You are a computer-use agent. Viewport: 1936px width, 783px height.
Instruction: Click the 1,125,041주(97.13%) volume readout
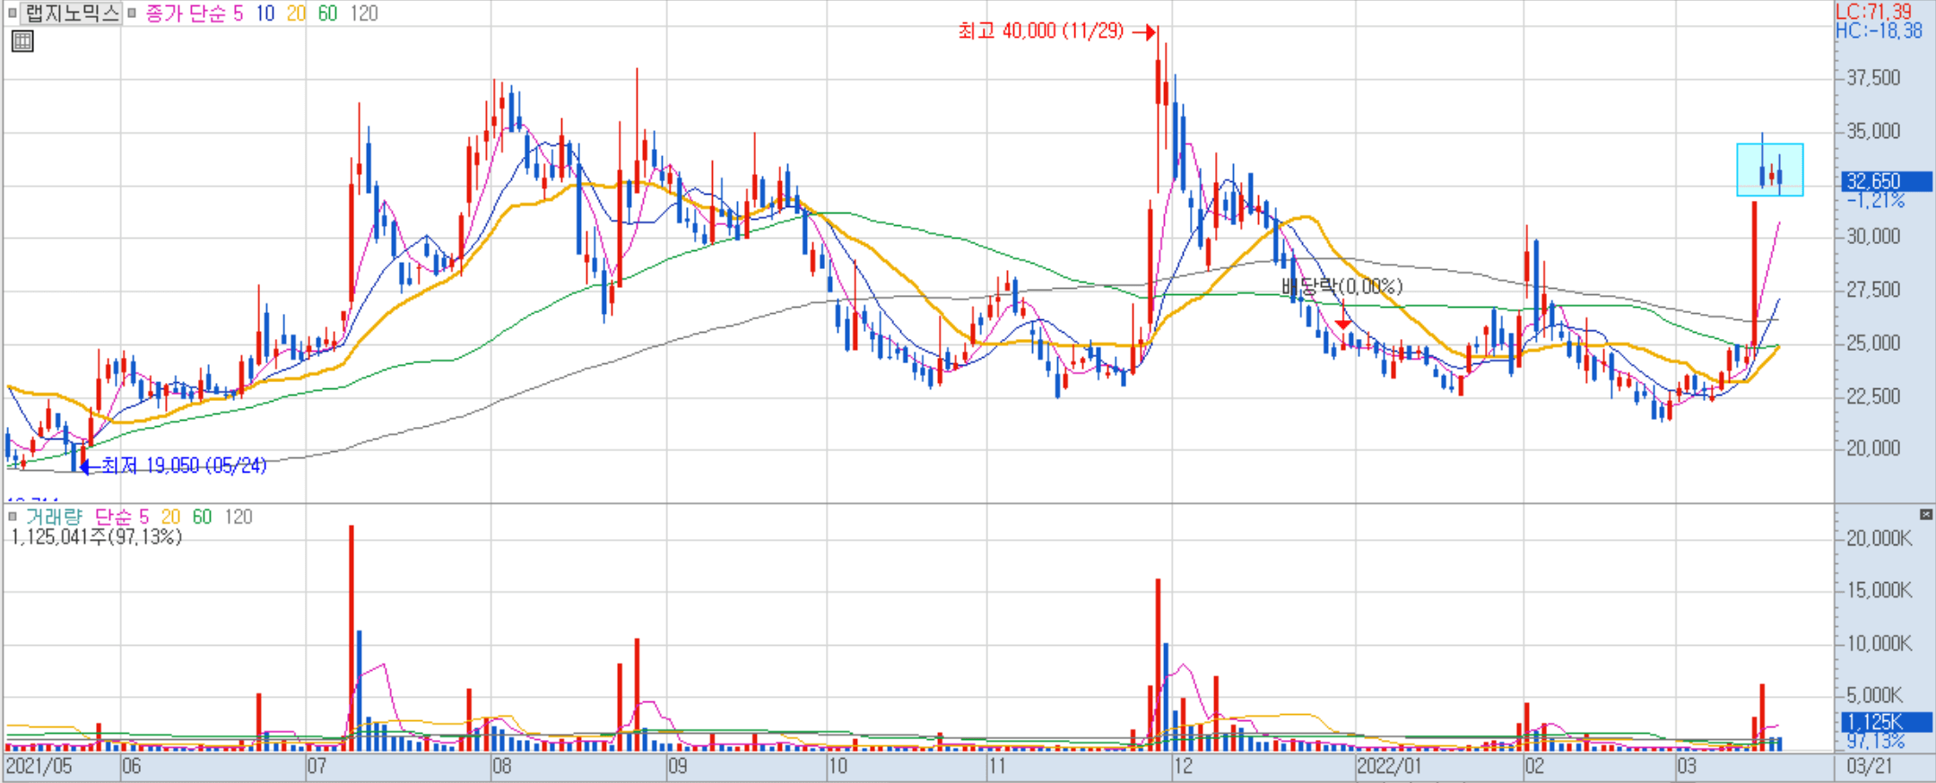96,536
